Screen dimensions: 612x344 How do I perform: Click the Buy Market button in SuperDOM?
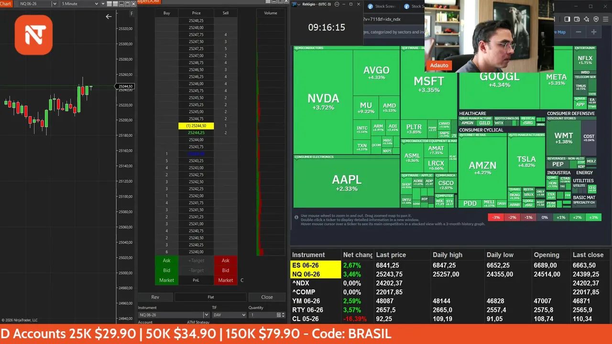166,280
